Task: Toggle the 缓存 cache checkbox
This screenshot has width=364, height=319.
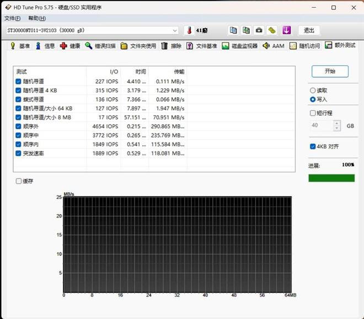Action: coord(19,181)
